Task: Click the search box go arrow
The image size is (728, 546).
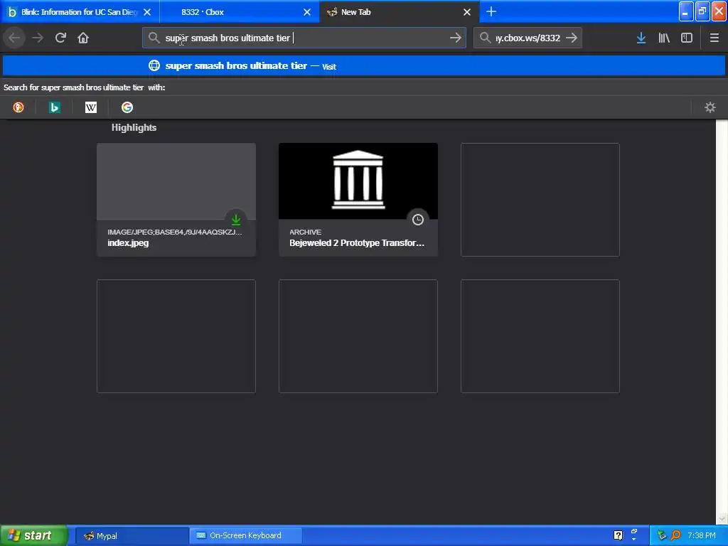Action: pos(572,38)
